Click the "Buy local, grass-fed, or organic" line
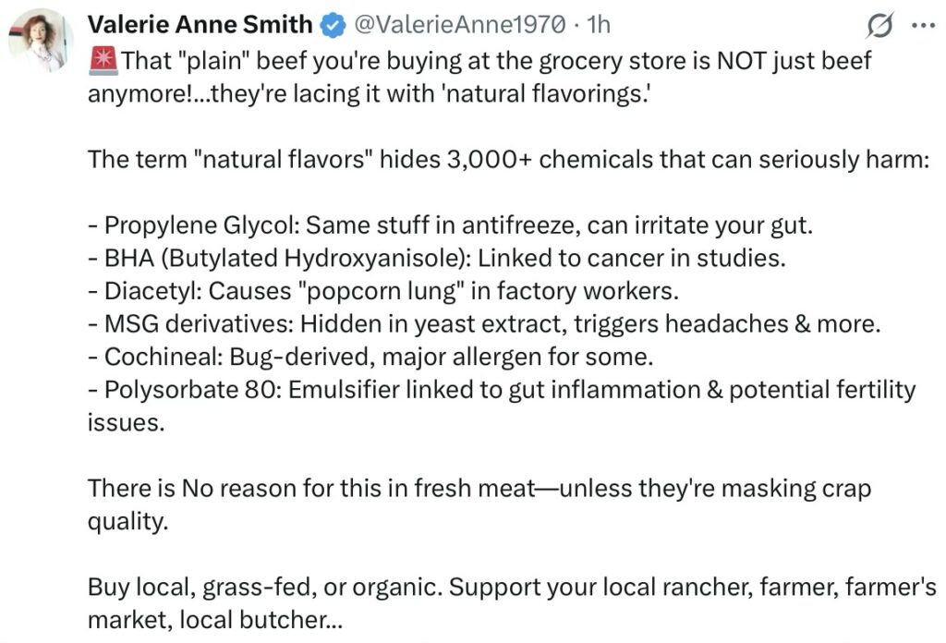The width and height of the screenshot is (946, 643). pyautogui.click(x=512, y=587)
